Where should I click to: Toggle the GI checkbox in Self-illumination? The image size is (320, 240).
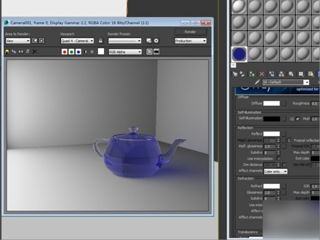click(298, 118)
